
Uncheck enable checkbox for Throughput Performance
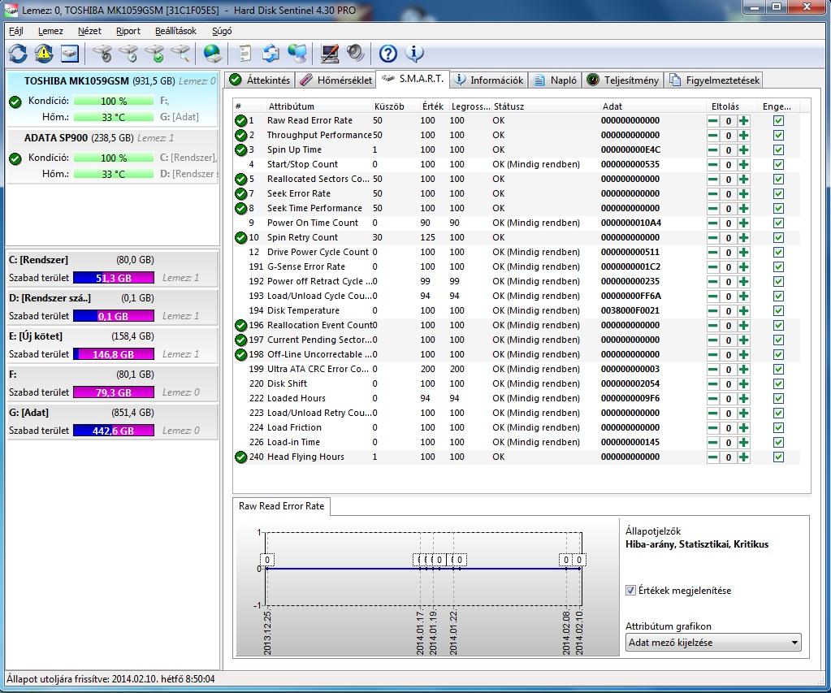[x=778, y=135]
